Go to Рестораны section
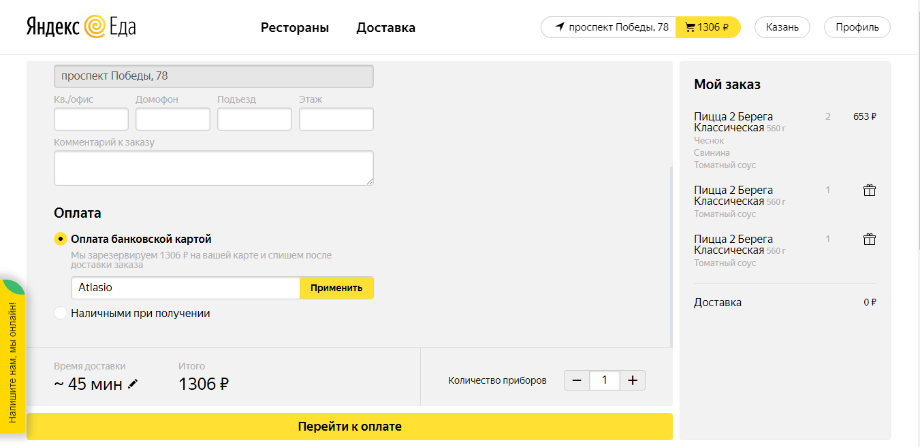The width and height of the screenshot is (920, 447). (295, 28)
